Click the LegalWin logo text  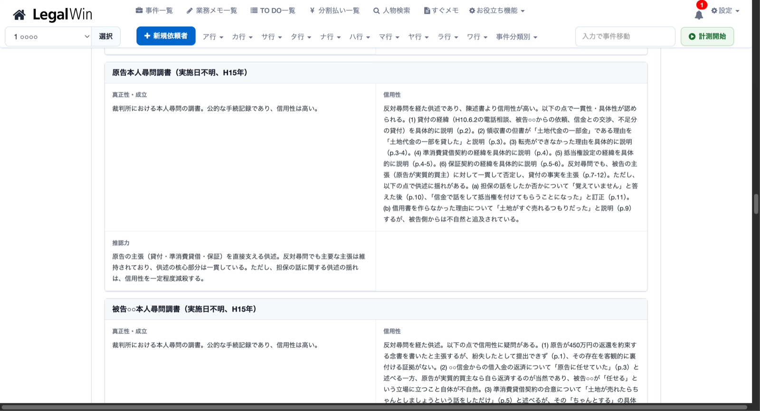pos(62,15)
